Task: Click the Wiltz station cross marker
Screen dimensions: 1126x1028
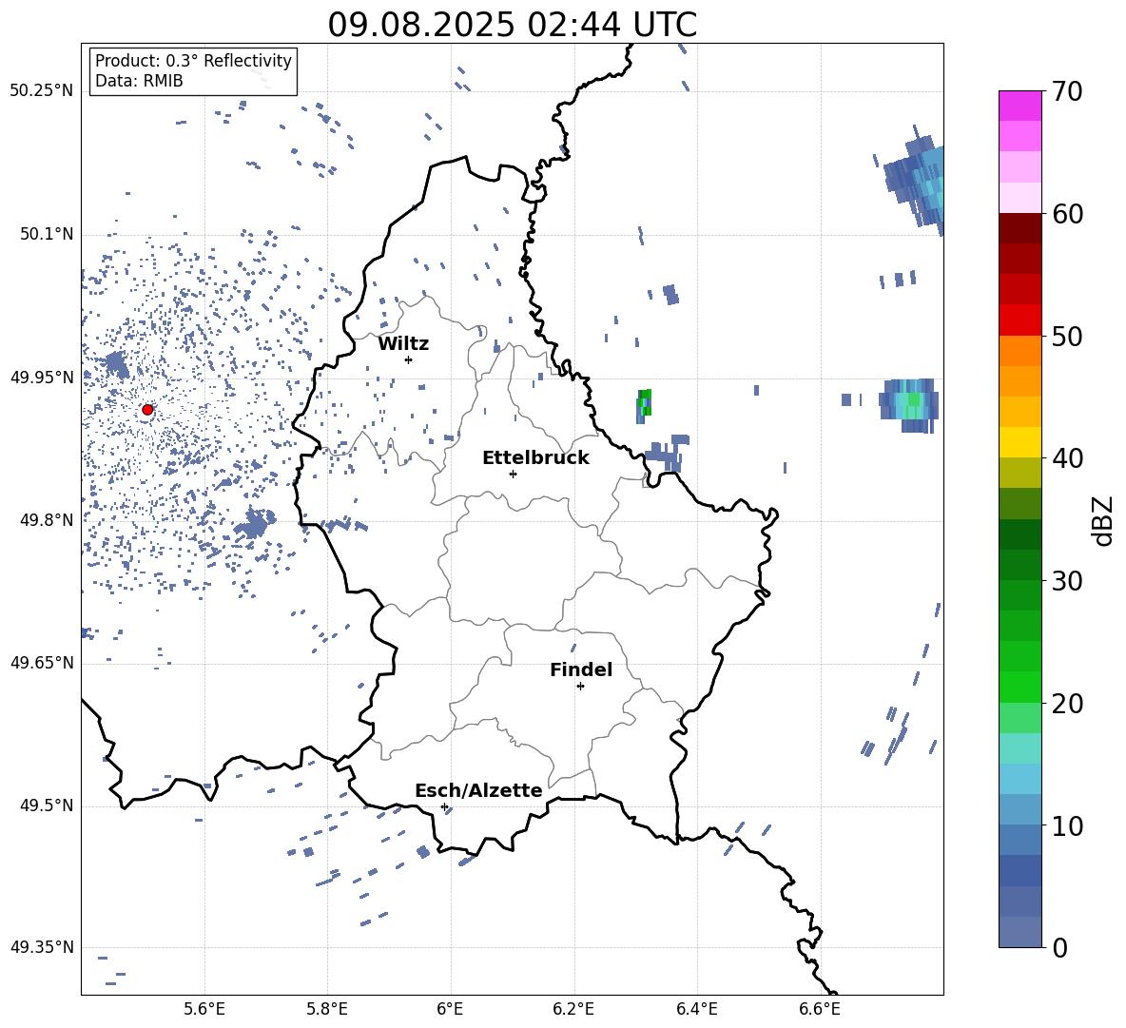Action: (409, 359)
